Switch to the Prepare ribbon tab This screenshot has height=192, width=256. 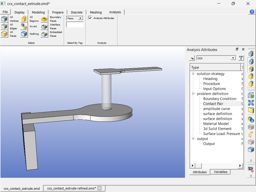click(x=58, y=12)
